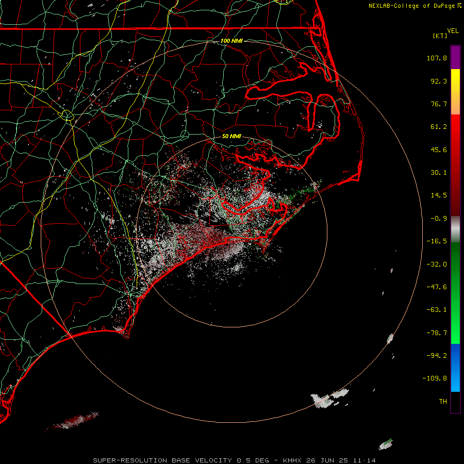This screenshot has height=464, width=464.
Task: Click the 45.6 legend value
Action: pyautogui.click(x=439, y=150)
